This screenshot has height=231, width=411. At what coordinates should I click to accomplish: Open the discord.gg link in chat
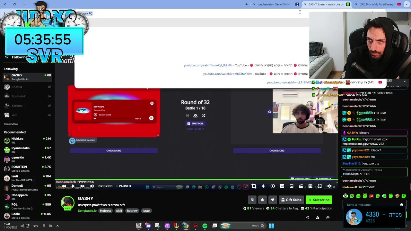coord(363,144)
